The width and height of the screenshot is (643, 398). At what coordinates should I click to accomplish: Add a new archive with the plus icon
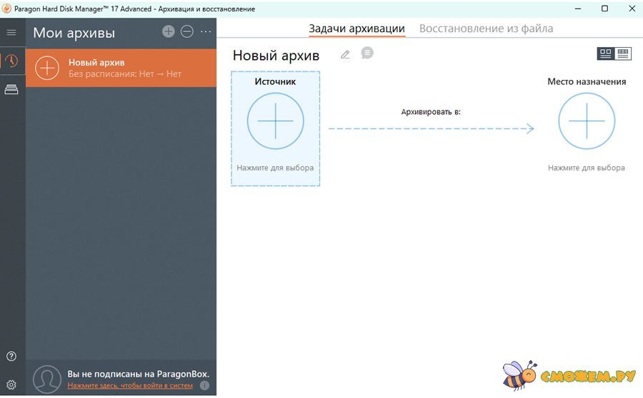click(x=169, y=31)
